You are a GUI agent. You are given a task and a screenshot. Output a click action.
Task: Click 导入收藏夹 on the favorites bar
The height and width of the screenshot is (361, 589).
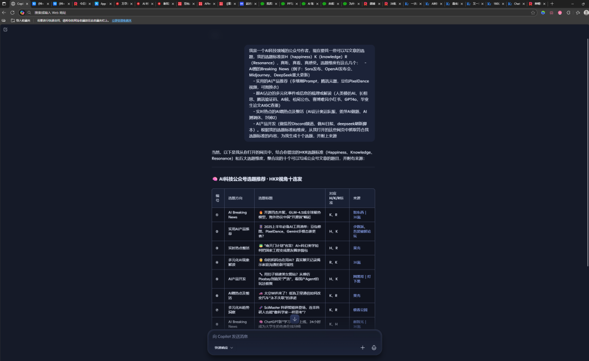pos(21,21)
